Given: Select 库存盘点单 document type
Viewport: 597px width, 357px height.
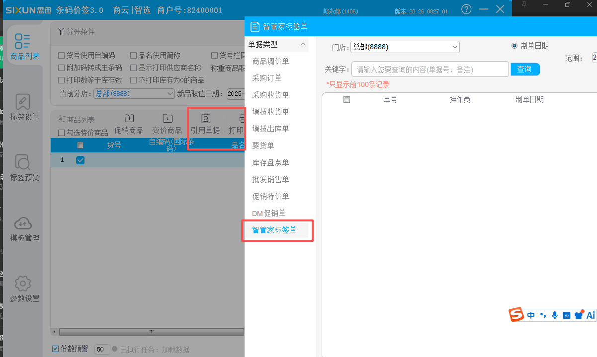Looking at the screenshot, I should click(x=271, y=162).
